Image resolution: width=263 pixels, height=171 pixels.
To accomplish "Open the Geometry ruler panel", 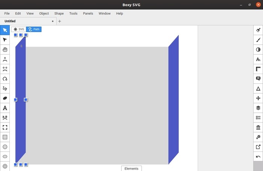I will point(258,69).
